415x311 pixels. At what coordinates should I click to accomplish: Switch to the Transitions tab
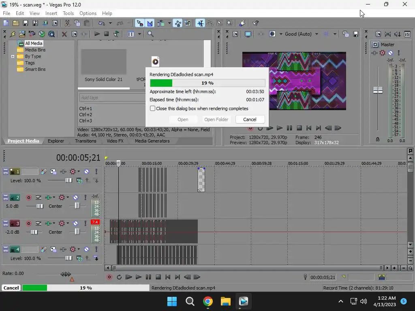(x=86, y=141)
